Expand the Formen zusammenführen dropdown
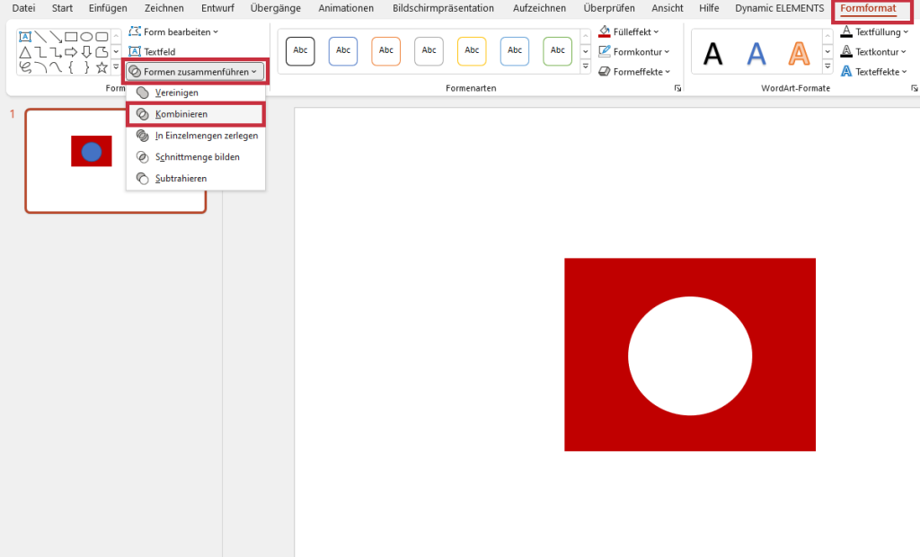The height and width of the screenshot is (557, 920). 195,71
